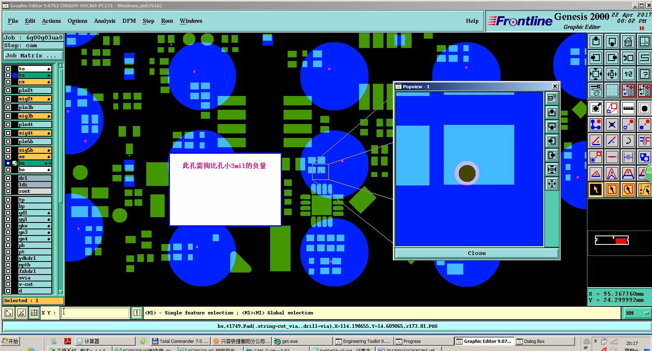Click the grid display icon

612,90
